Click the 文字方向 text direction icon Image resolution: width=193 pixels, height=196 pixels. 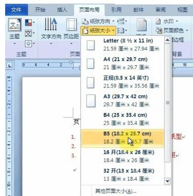[51, 25]
